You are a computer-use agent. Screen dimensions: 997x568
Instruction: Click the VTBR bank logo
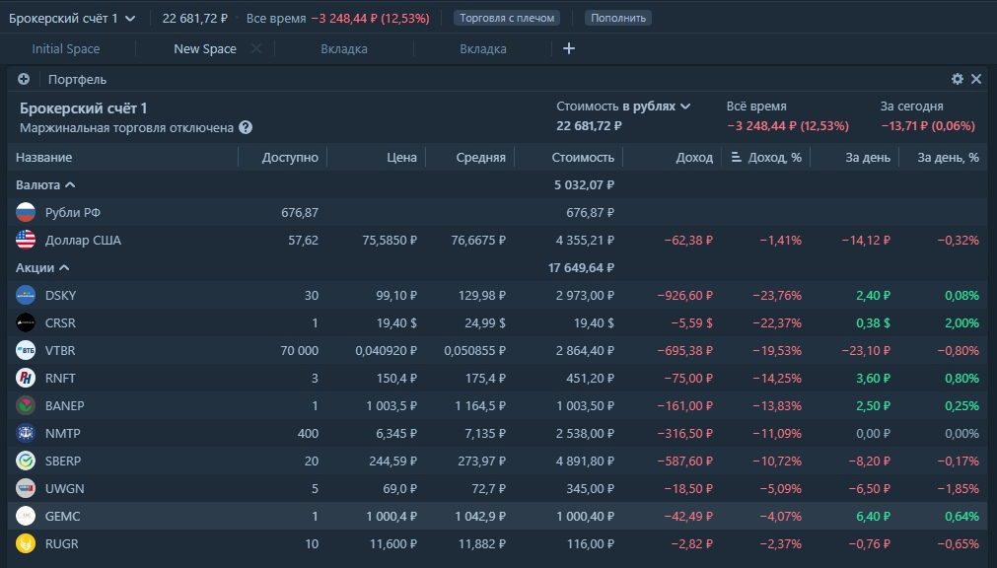coord(26,350)
